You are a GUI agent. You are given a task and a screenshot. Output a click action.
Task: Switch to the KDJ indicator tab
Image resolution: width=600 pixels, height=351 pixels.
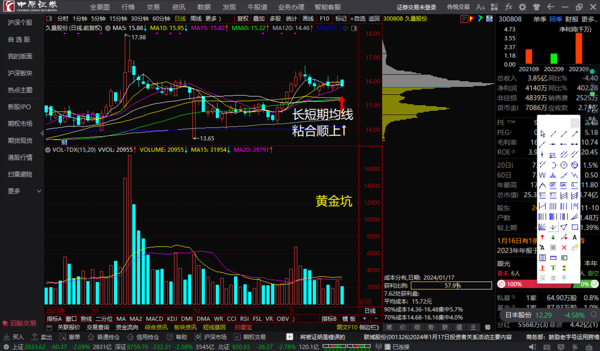pos(172,319)
